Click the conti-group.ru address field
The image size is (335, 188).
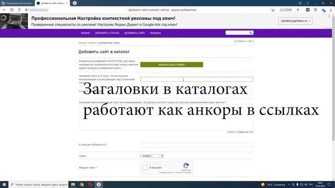pos(39,10)
